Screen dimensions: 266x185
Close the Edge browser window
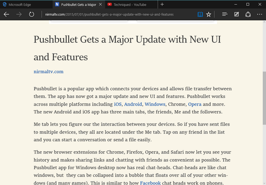point(260,5)
